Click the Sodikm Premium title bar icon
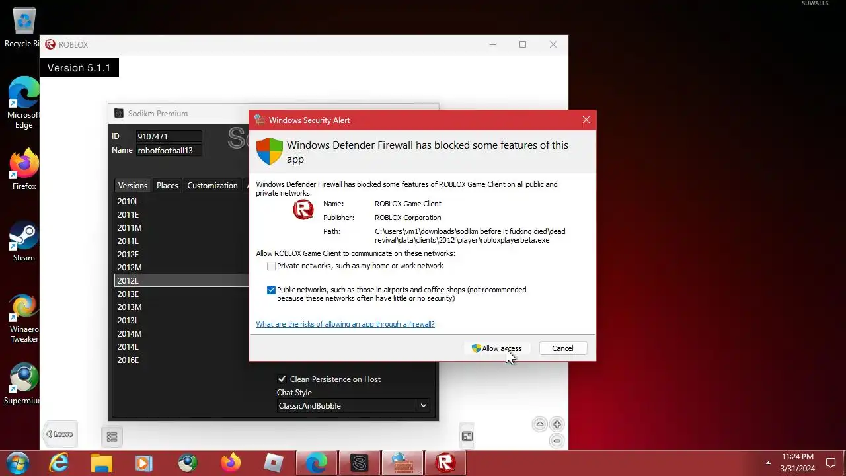Screen dimensions: 846x476 [119, 114]
